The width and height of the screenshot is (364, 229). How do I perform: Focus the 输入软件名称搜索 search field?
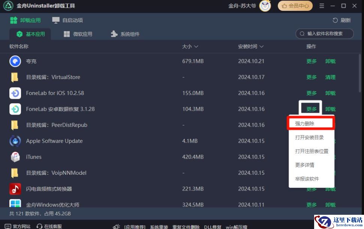tap(325, 34)
